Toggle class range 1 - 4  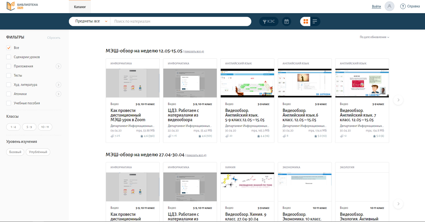point(13,127)
